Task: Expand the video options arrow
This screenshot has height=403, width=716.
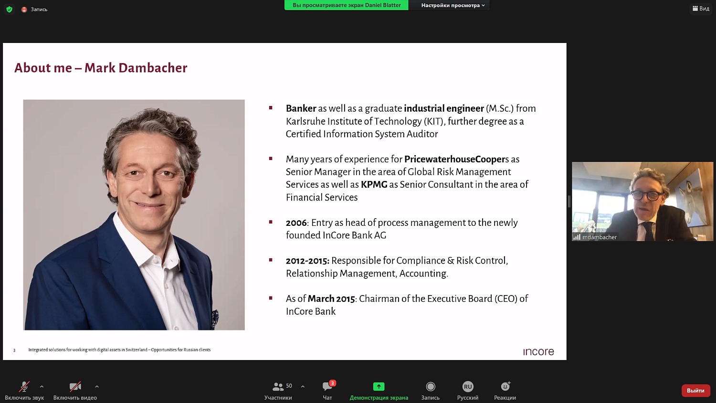Action: pyautogui.click(x=97, y=386)
